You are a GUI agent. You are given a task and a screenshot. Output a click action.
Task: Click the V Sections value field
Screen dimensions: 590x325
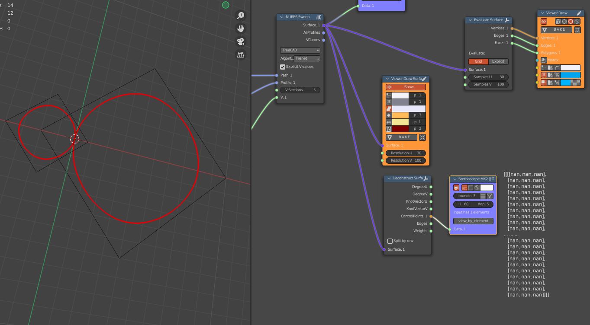pos(300,90)
